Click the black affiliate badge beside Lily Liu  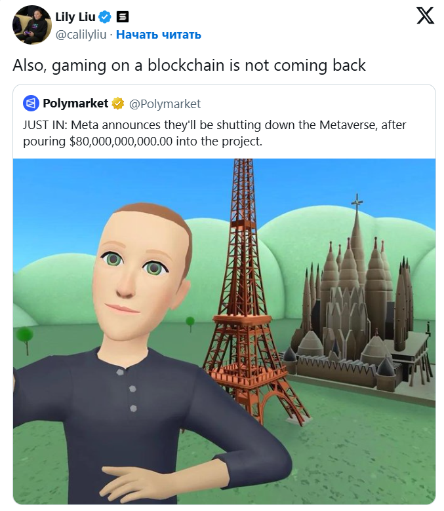click(x=123, y=16)
